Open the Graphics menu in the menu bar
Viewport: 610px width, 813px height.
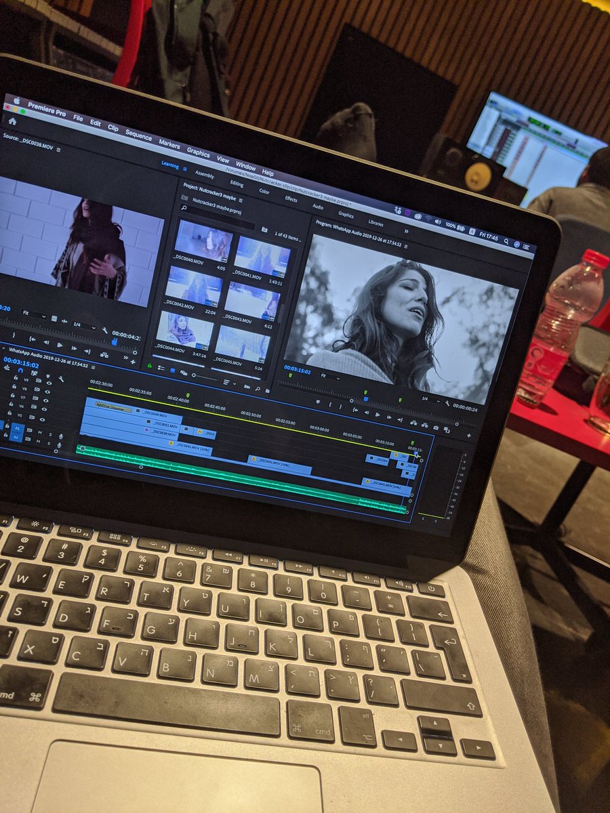(x=199, y=152)
